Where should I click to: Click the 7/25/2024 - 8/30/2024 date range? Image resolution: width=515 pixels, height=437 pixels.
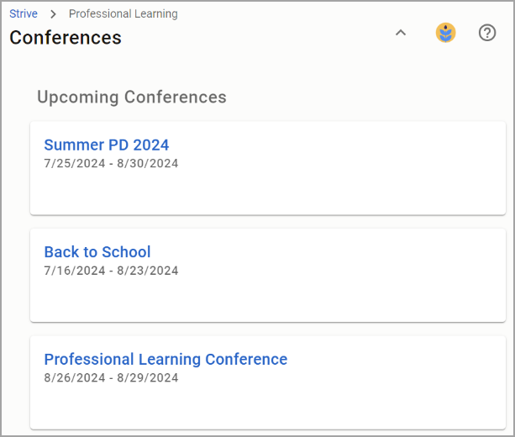pos(111,163)
